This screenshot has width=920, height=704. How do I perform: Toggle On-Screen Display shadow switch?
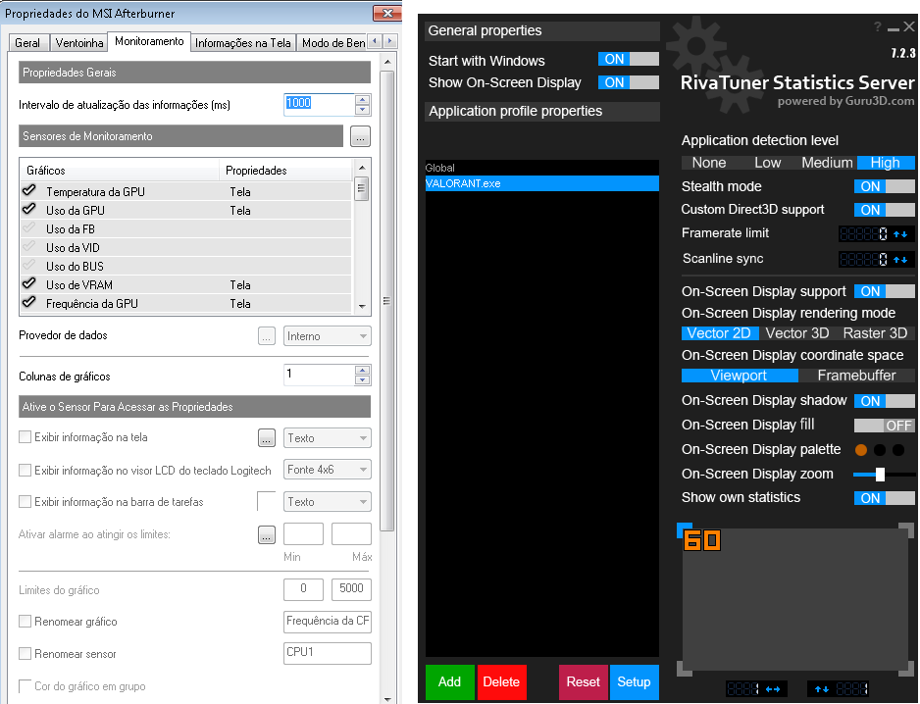885,401
